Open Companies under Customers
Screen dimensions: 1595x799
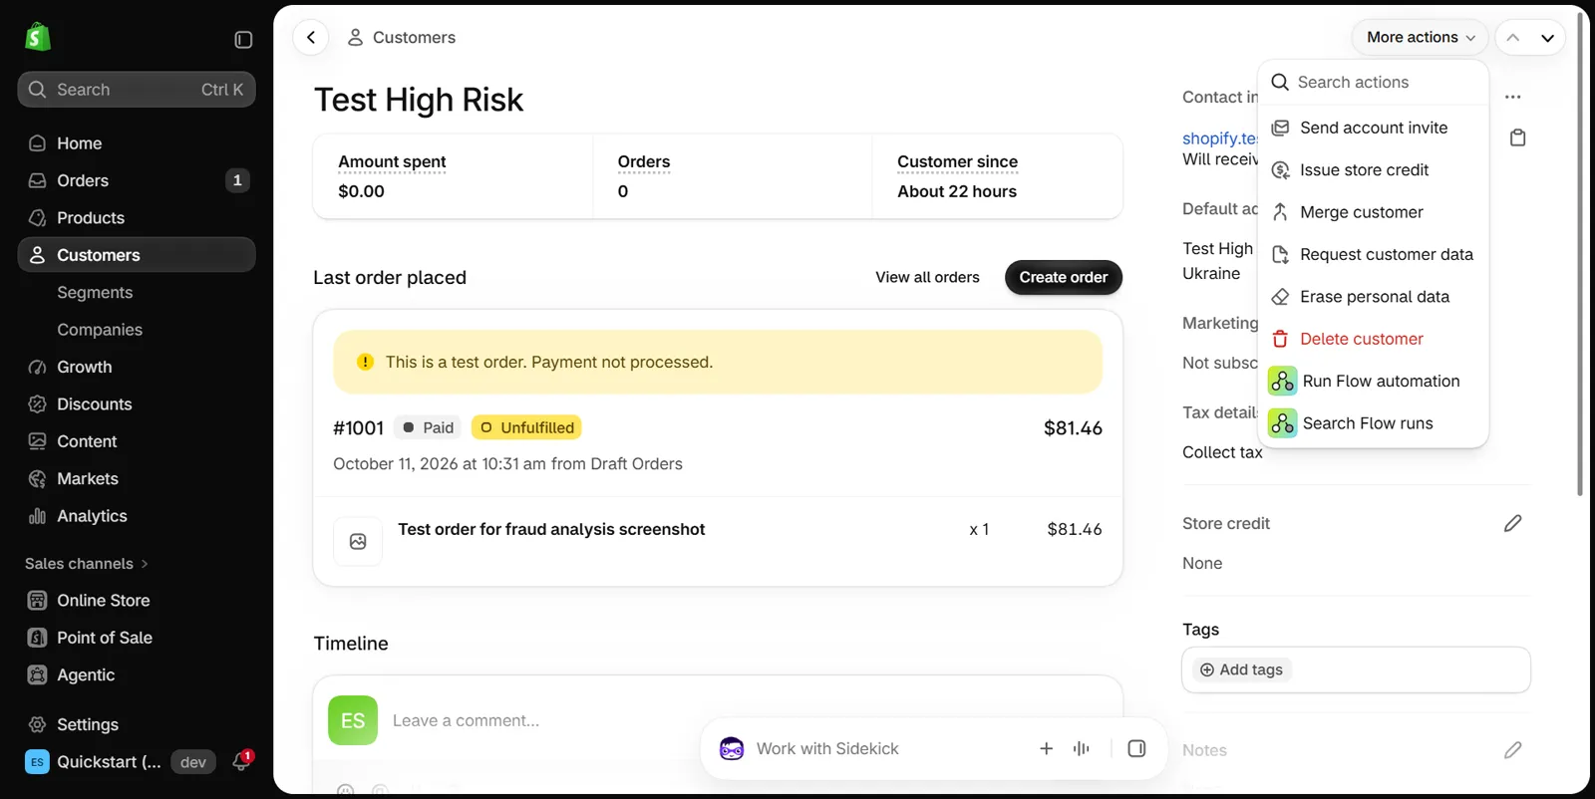click(100, 330)
